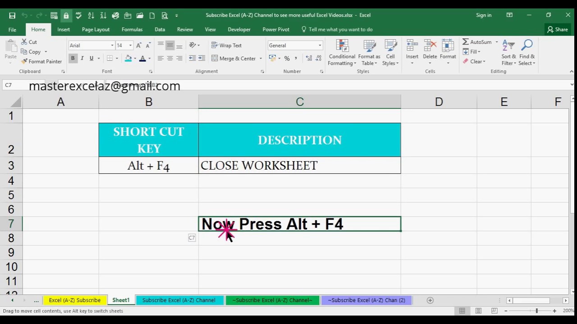Save the workbook from the quick access toolbar
Viewport: 577px width, 324px height.
(12, 15)
